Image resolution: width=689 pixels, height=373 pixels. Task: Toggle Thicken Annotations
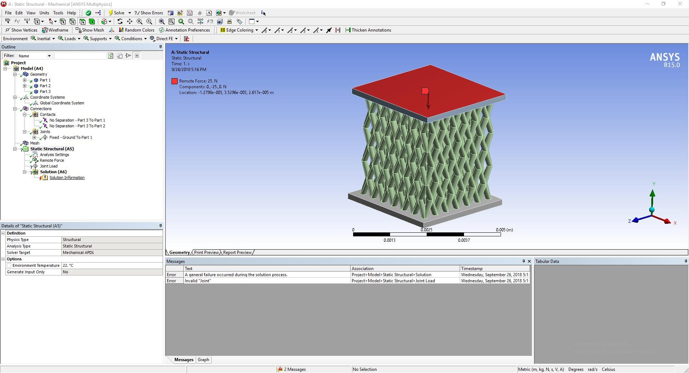click(368, 30)
